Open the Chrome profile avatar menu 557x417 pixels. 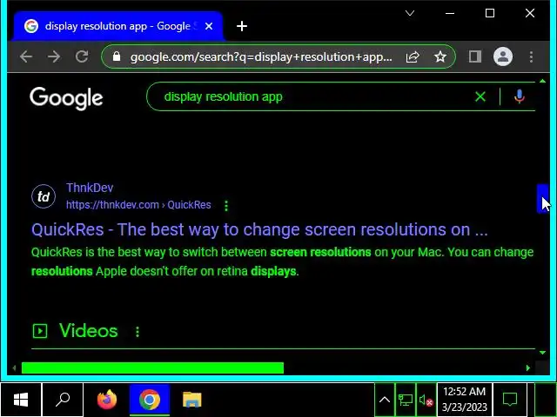click(503, 56)
